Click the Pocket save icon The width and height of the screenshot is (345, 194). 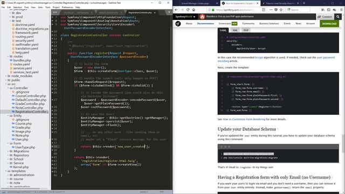[x=276, y=10]
